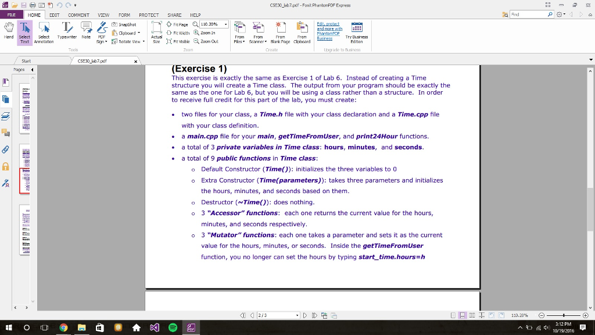This screenshot has width=595, height=335.
Task: Open the Bookmarks side panel
Action: point(6,82)
